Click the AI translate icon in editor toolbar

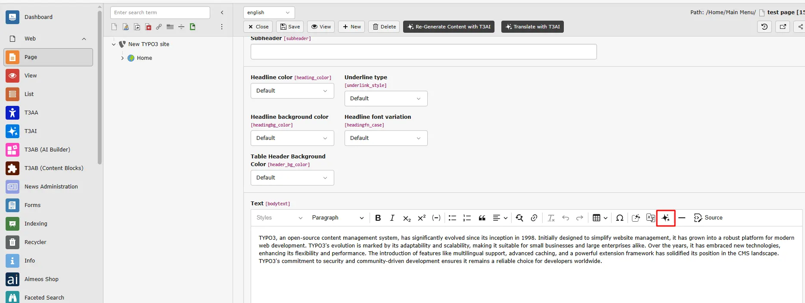651,218
